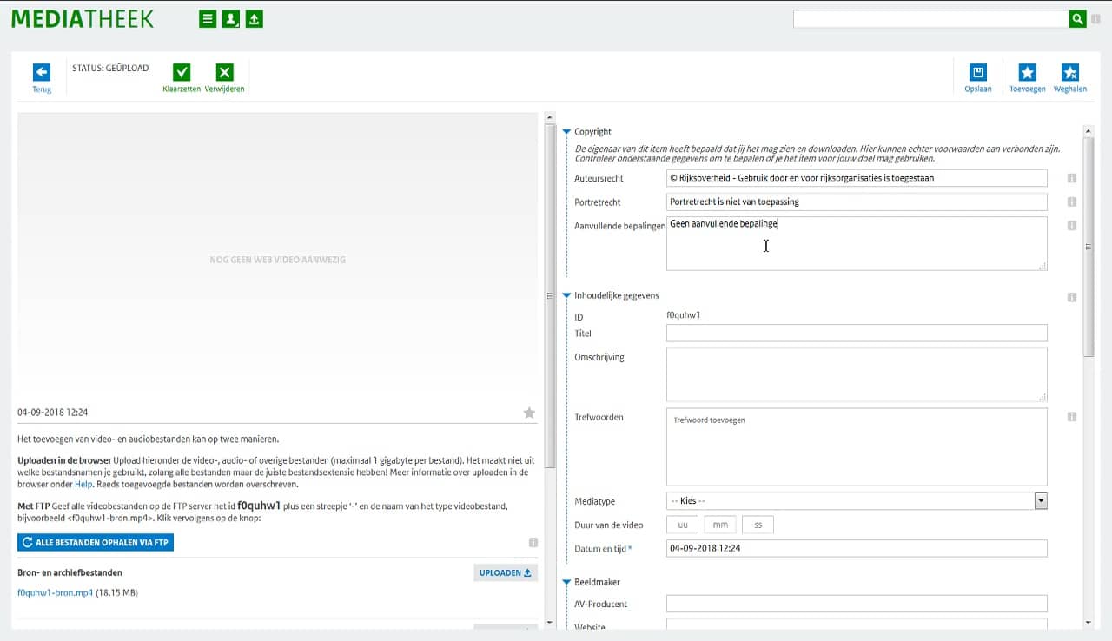Click the Verwijderen X icon

coord(224,73)
